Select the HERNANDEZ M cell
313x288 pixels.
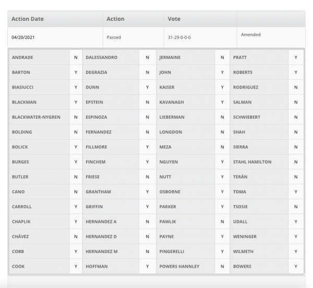[111, 252]
